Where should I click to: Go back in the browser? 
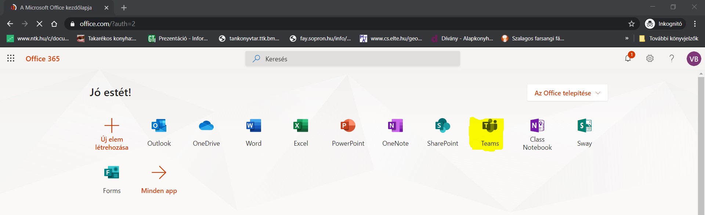10,24
